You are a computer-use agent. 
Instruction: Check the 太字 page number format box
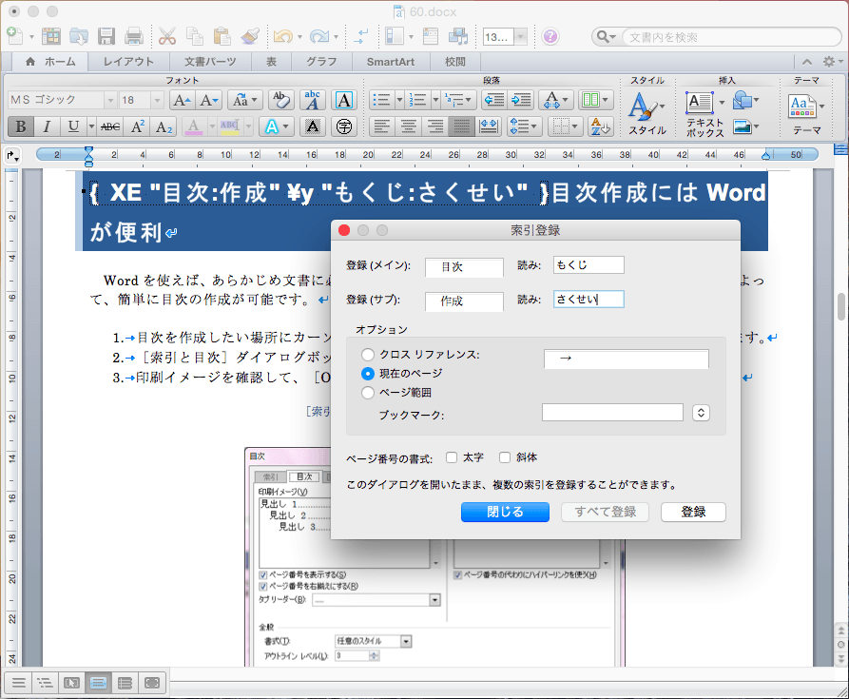pyautogui.click(x=452, y=457)
